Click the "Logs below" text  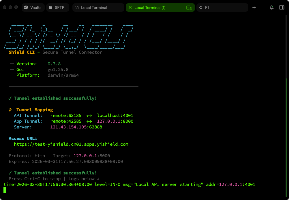(x=81, y=179)
